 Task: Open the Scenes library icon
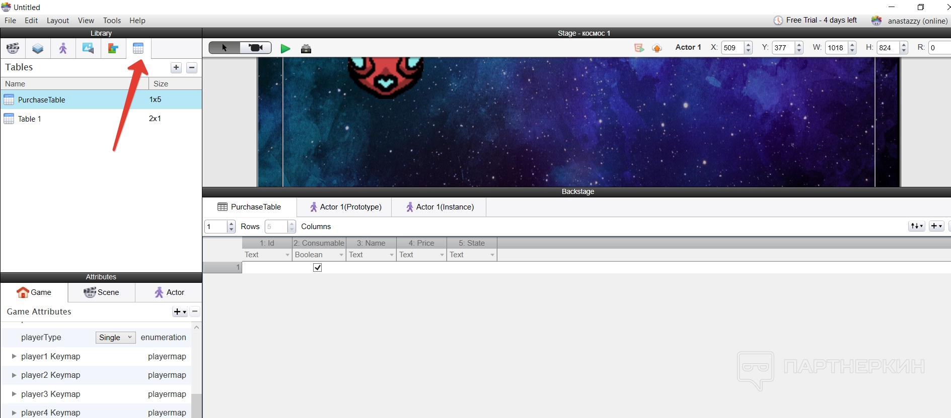point(13,49)
